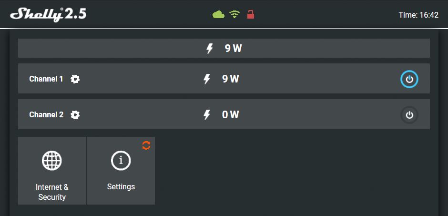Turn on Channel 2 power toggle
Viewport: 448px width, 216px height.
[x=409, y=115]
